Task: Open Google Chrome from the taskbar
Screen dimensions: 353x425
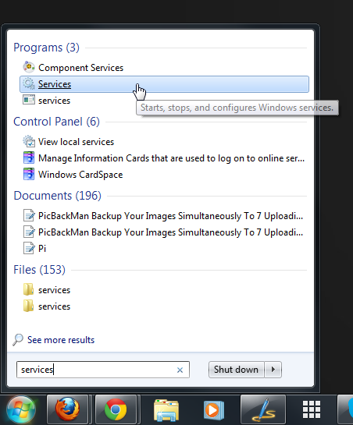Action: tap(116, 409)
